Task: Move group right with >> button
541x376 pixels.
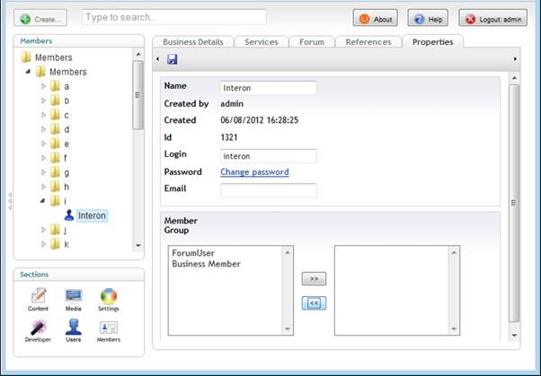Action: pos(314,279)
